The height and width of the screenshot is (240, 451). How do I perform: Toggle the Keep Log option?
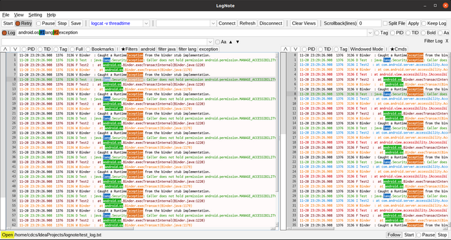tap(433, 23)
